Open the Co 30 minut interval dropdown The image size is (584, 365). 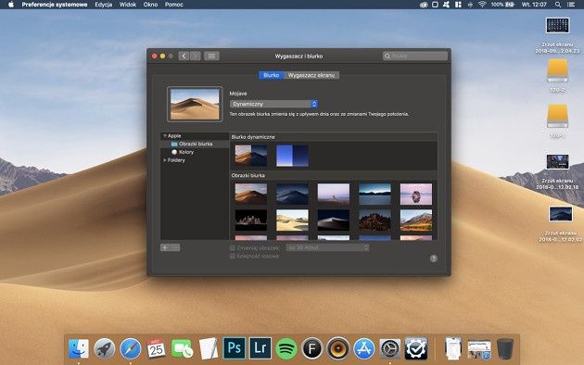click(x=327, y=247)
